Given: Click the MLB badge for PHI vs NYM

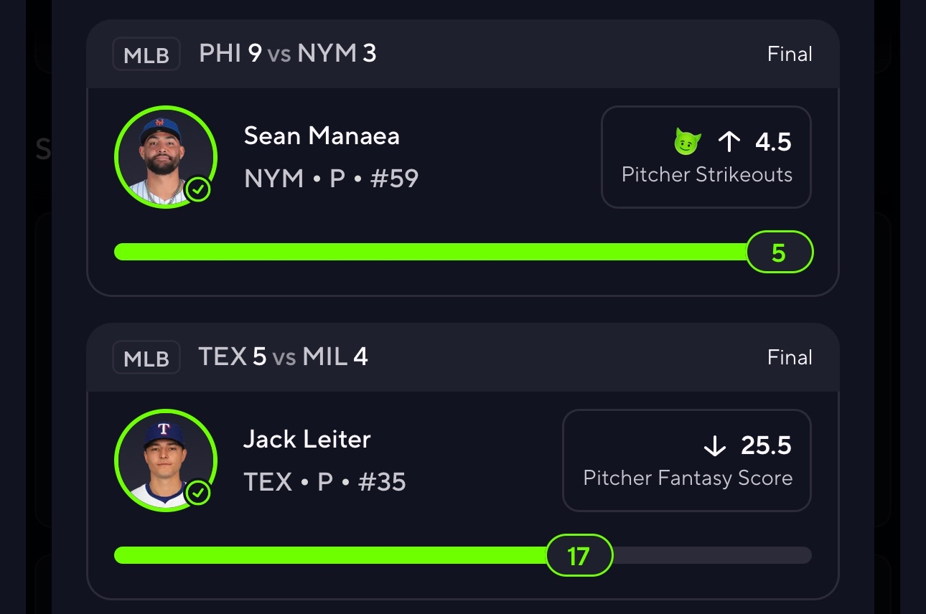Looking at the screenshot, I should tap(146, 55).
